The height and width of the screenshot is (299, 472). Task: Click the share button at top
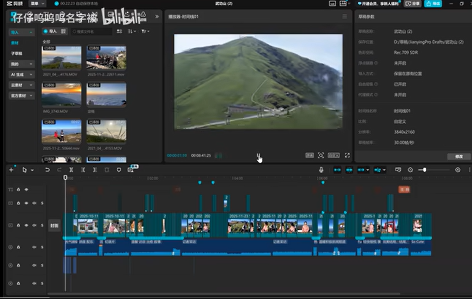click(413, 4)
